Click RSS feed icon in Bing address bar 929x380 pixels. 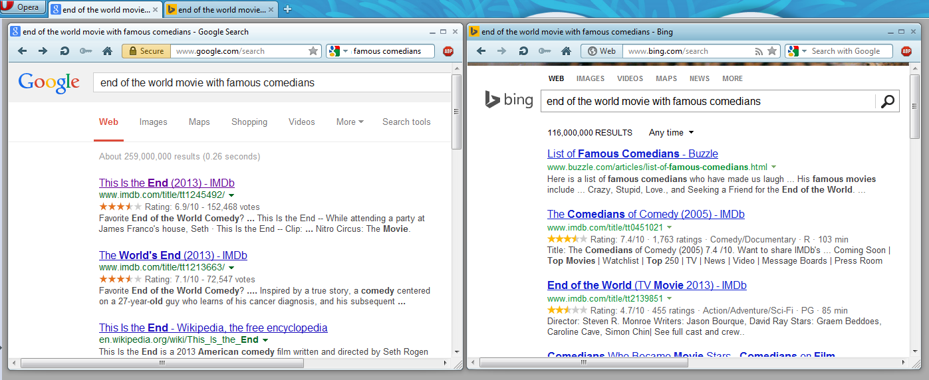coord(759,51)
